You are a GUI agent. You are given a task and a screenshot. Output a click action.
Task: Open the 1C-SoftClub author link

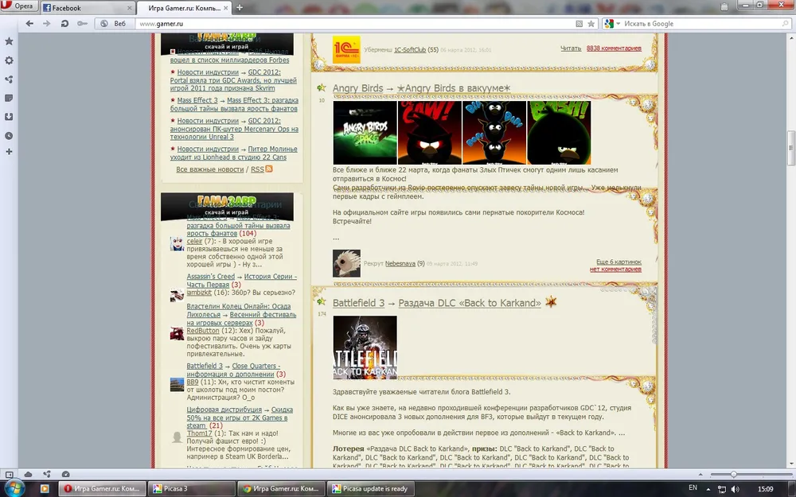pos(410,49)
